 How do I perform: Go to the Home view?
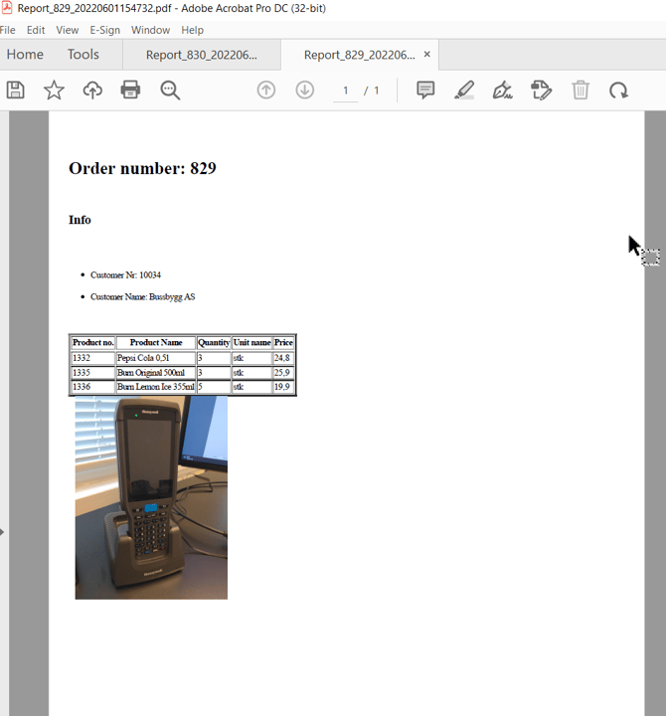point(25,55)
